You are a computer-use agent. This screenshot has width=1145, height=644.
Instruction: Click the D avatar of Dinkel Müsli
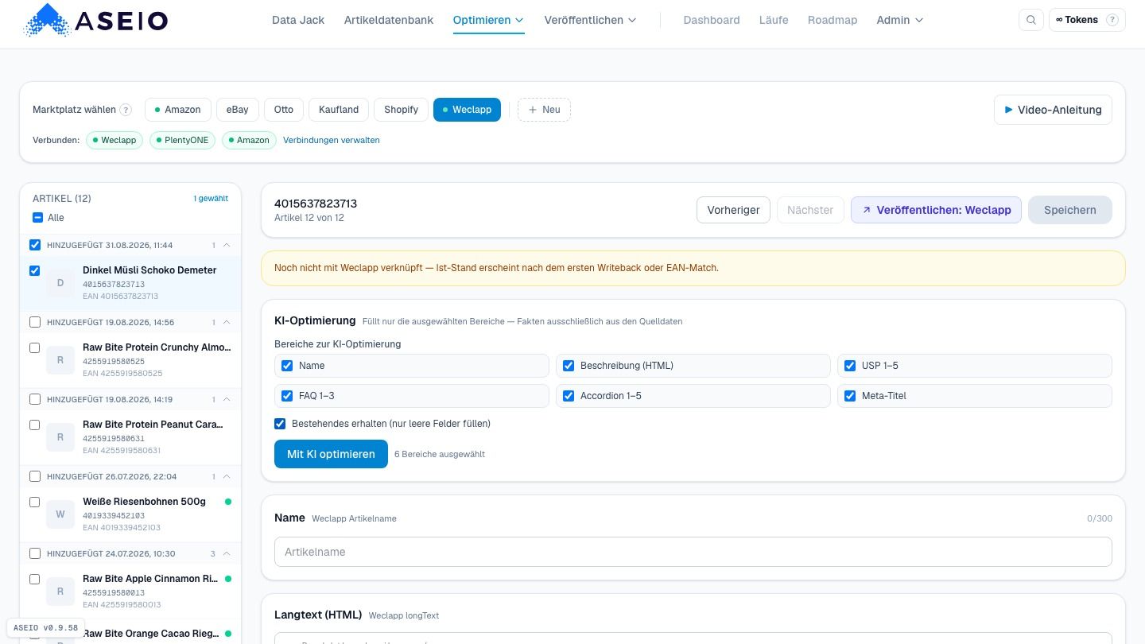(x=60, y=283)
